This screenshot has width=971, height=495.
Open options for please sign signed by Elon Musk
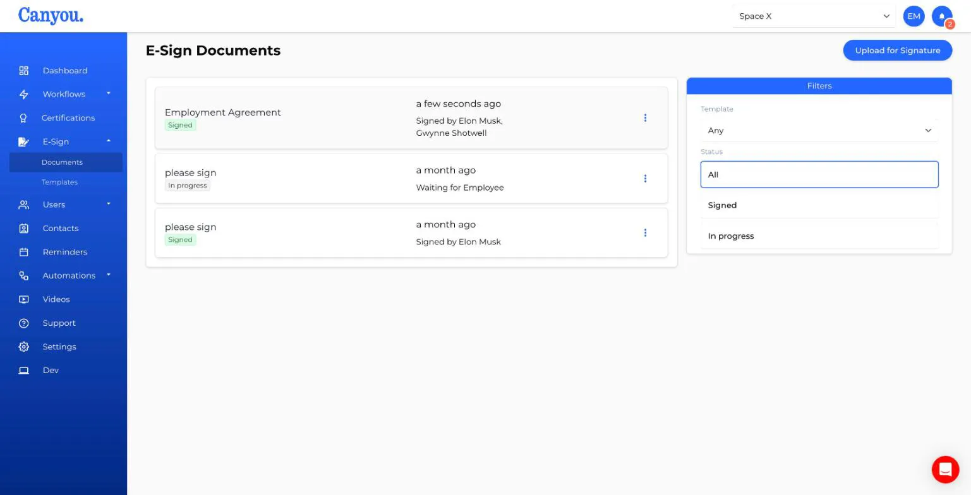[645, 233]
